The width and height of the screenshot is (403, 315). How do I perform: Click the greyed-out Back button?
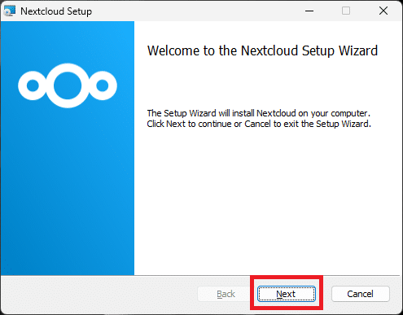click(226, 294)
